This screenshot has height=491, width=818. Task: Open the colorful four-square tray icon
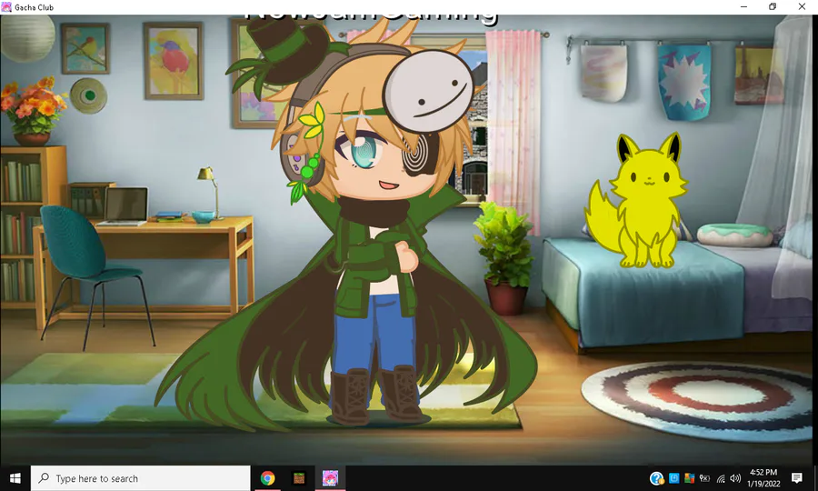tap(689, 478)
